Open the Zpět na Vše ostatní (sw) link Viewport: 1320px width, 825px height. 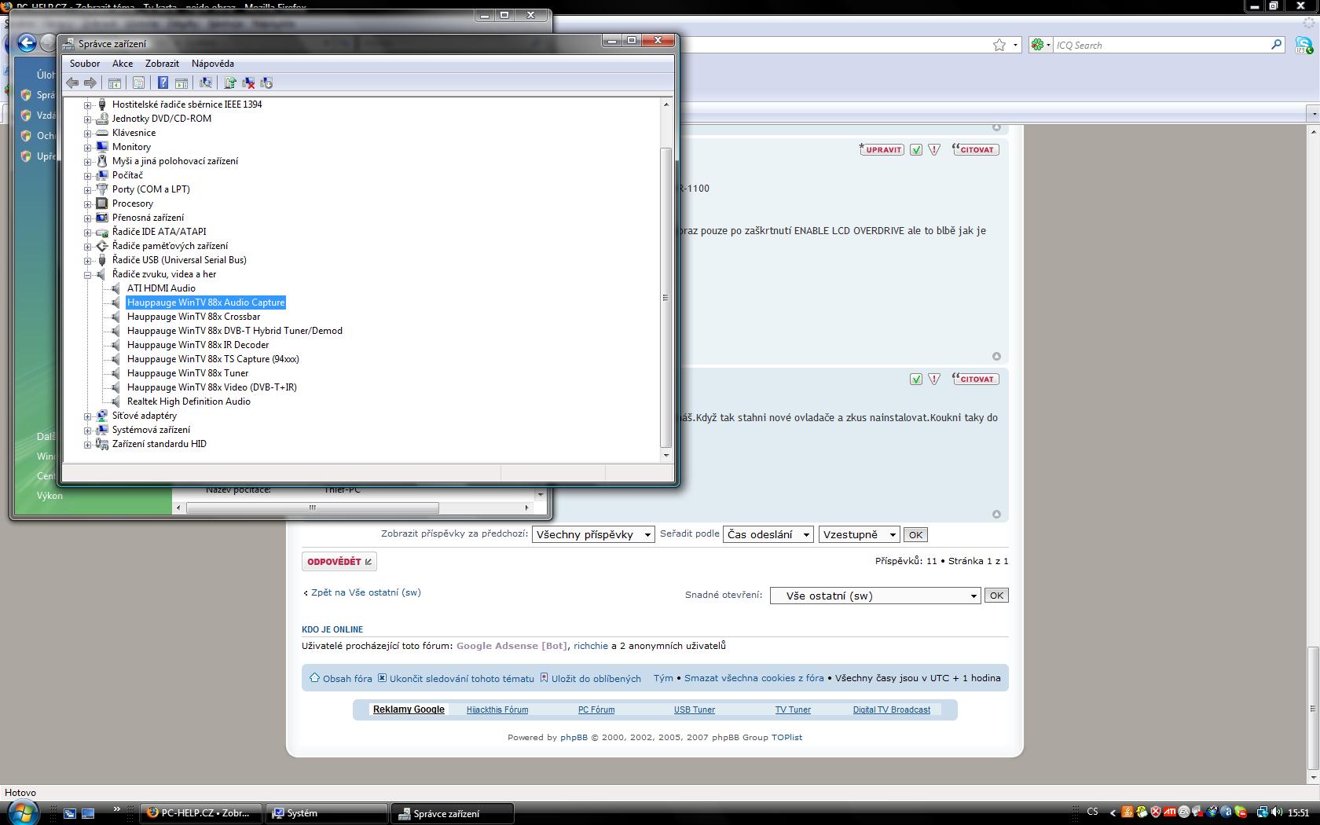coord(366,592)
